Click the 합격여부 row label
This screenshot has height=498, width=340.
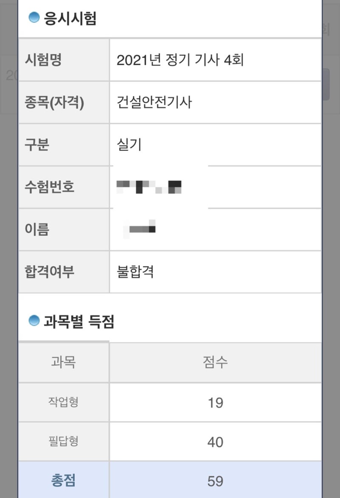pyautogui.click(x=49, y=272)
